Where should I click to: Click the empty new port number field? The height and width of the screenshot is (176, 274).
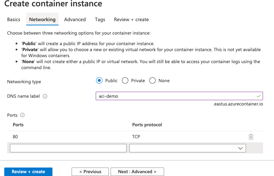(68, 148)
